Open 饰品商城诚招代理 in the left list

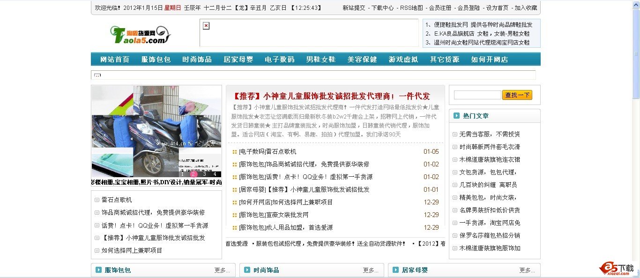153,212
